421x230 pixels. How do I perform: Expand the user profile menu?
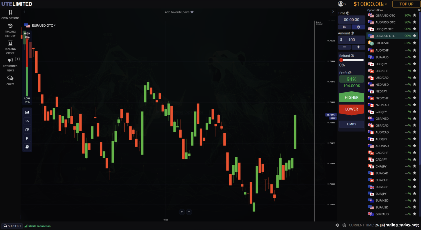click(x=342, y=4)
